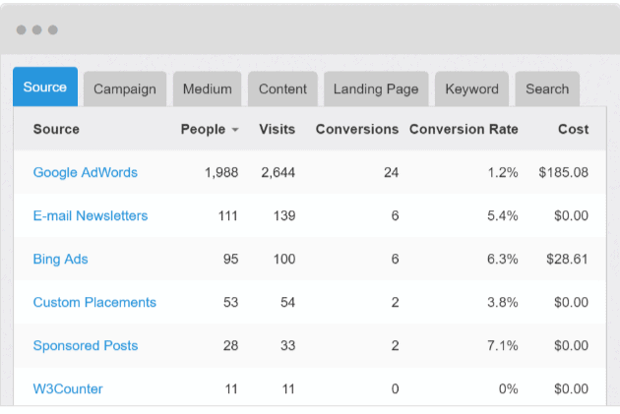Click the People sort arrow
Viewport: 620px width, 414px height.
(x=235, y=130)
